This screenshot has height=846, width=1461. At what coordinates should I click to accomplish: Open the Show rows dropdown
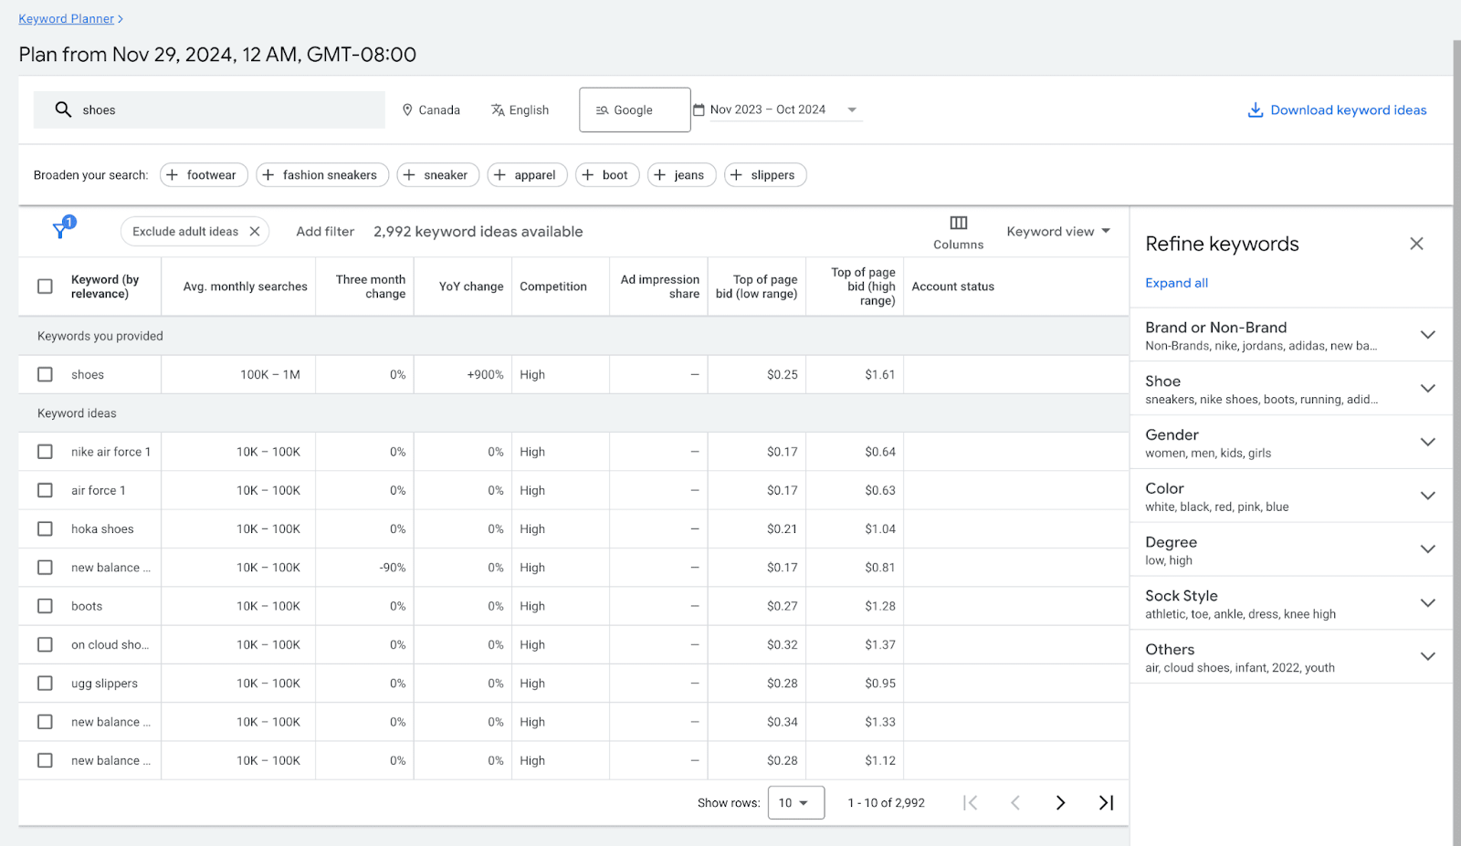point(794,802)
